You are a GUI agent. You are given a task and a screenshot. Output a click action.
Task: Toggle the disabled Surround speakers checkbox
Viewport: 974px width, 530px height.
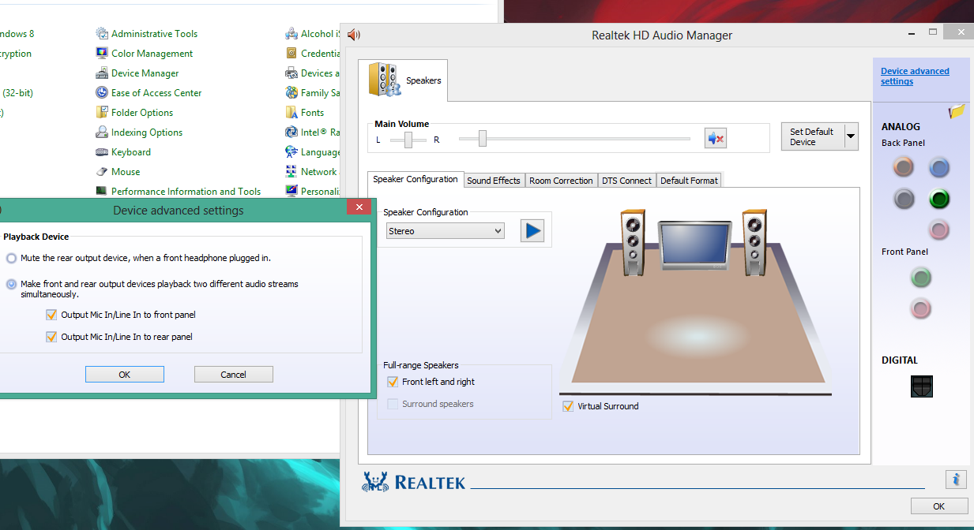click(393, 404)
